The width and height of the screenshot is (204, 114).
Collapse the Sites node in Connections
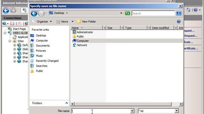tap(10, 41)
